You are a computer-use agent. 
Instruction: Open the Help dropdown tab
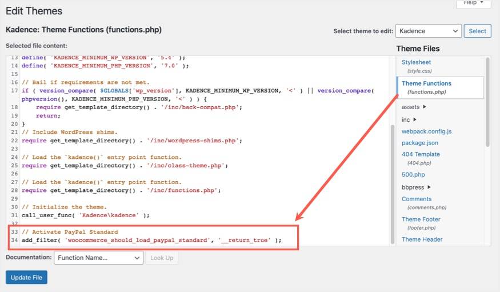(x=474, y=3)
